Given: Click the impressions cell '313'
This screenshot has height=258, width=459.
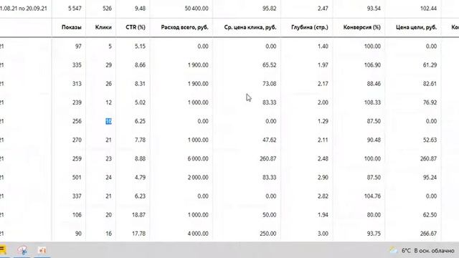Looking at the screenshot, I should 77,84.
